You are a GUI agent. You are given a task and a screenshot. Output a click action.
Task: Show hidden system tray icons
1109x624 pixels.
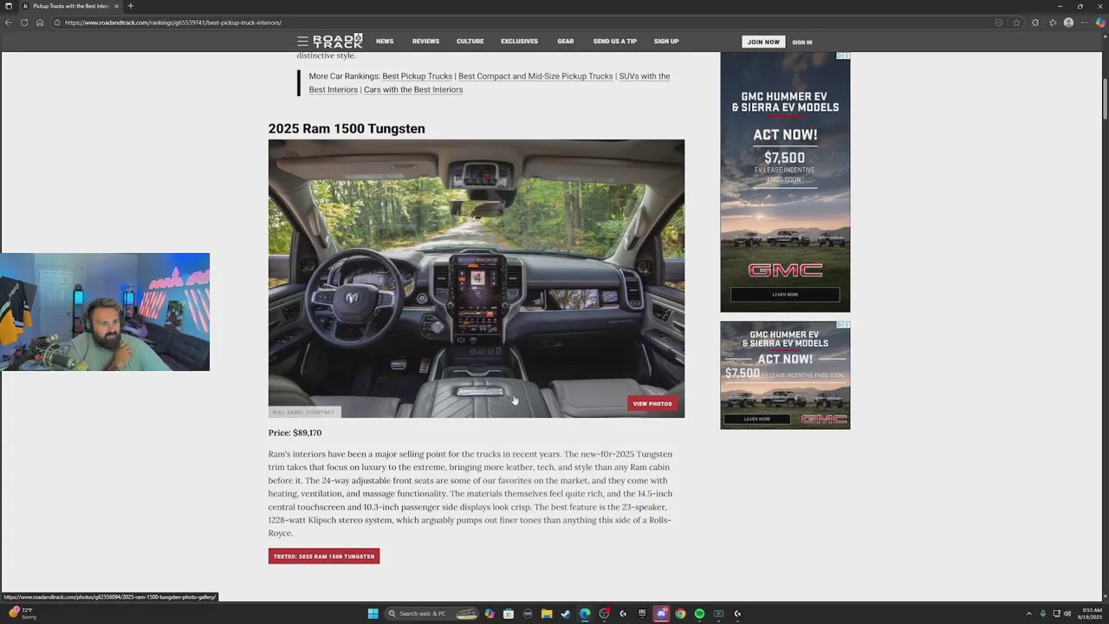click(x=1028, y=614)
